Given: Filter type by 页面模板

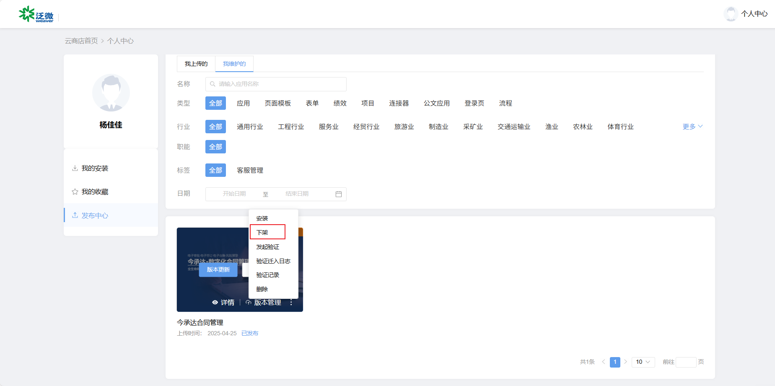Looking at the screenshot, I should (x=277, y=103).
